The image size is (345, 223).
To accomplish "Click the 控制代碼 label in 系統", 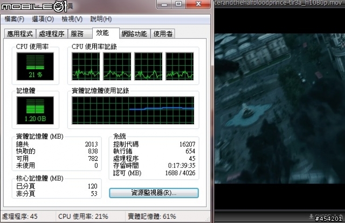I will coord(126,144).
